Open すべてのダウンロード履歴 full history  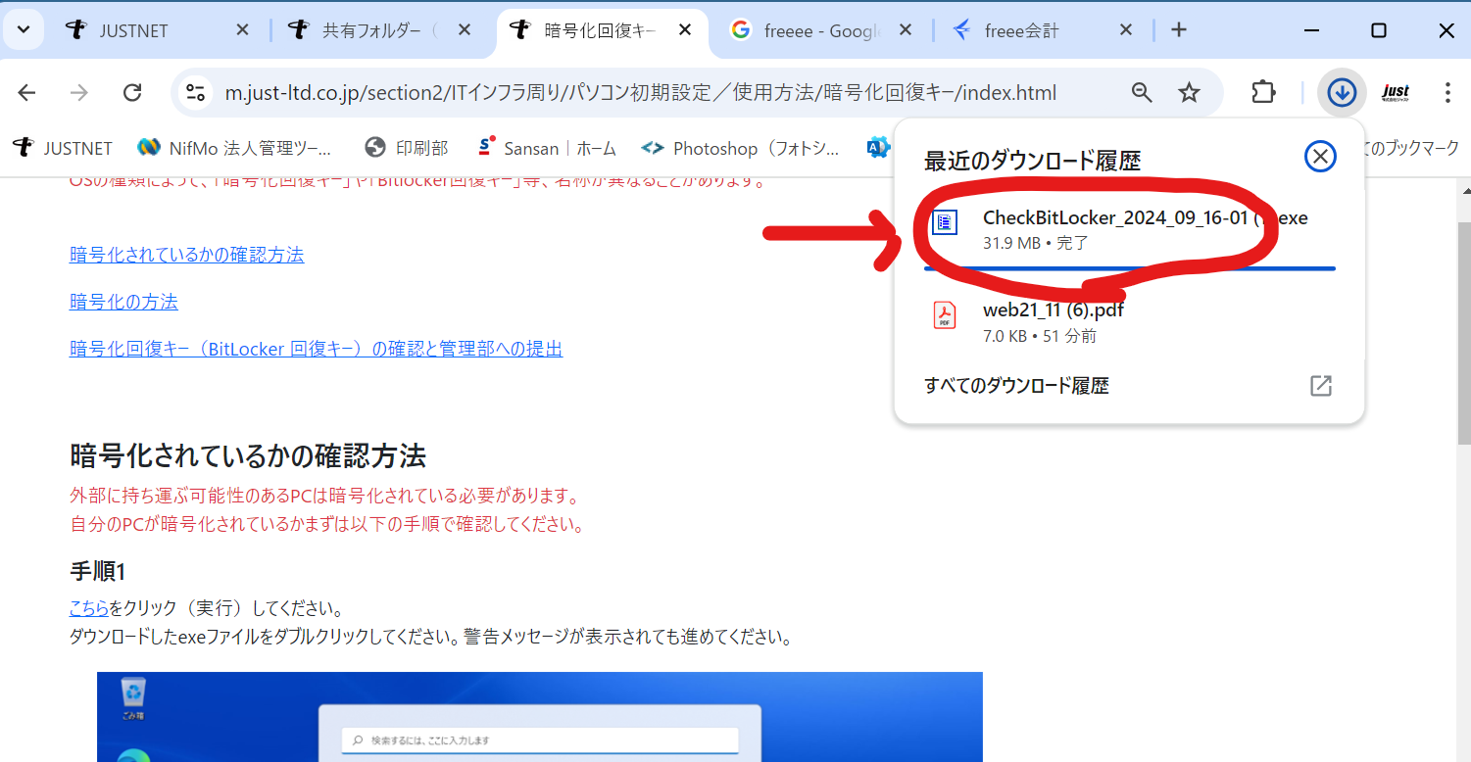point(1016,386)
